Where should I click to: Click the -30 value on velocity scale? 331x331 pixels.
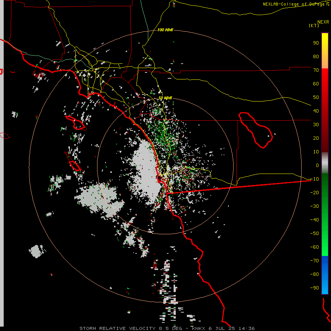pos(314,206)
